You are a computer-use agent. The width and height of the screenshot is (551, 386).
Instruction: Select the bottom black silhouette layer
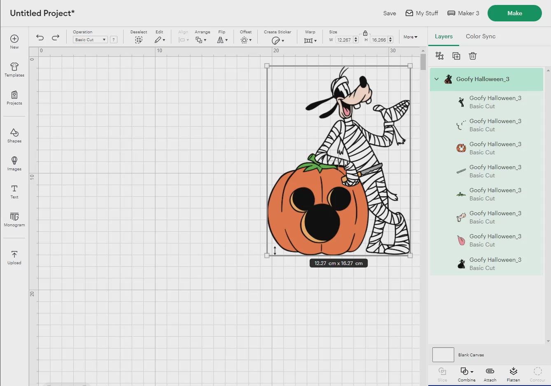[487, 264]
